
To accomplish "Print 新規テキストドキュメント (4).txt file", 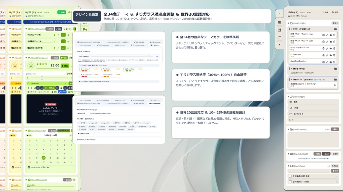I will (323, 35).
